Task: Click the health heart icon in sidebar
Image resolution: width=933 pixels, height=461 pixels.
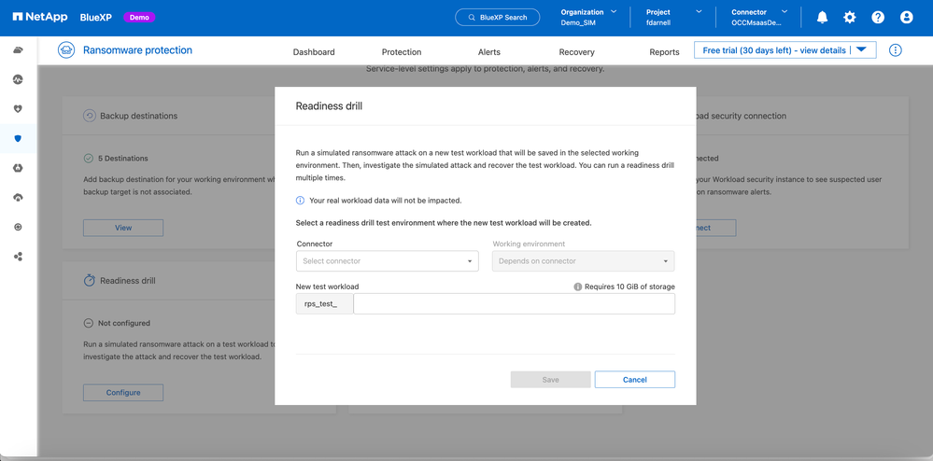Action: (18, 109)
